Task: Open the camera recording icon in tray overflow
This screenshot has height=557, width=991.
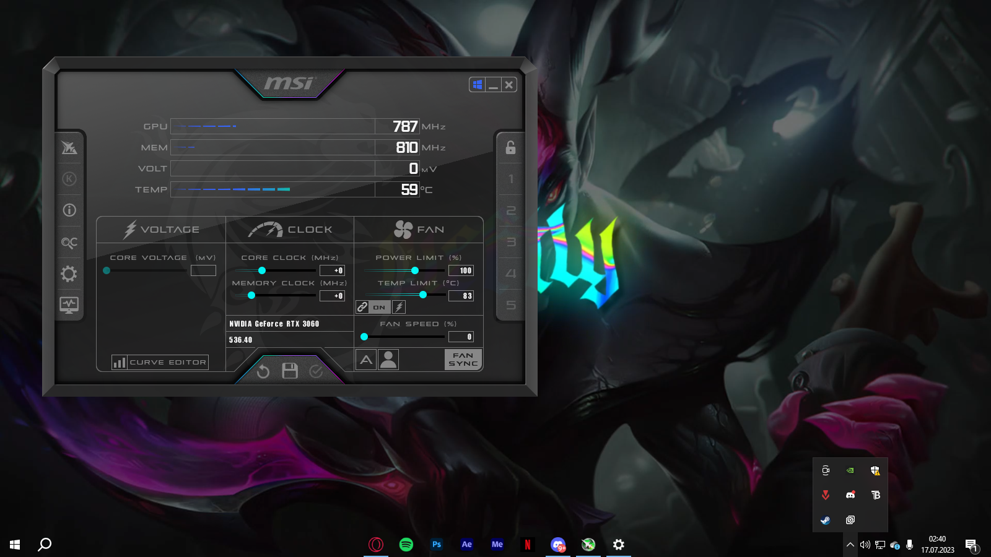Action: 826,470
